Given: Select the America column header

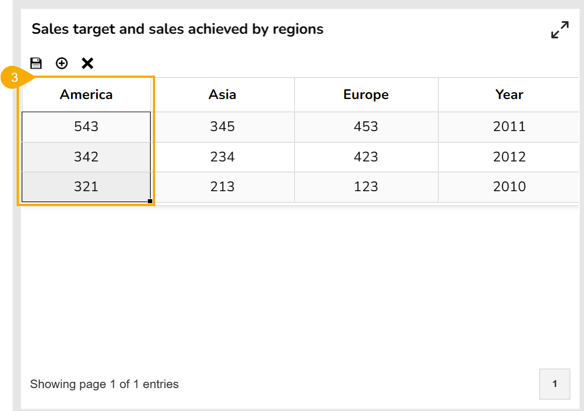Looking at the screenshot, I should point(86,94).
